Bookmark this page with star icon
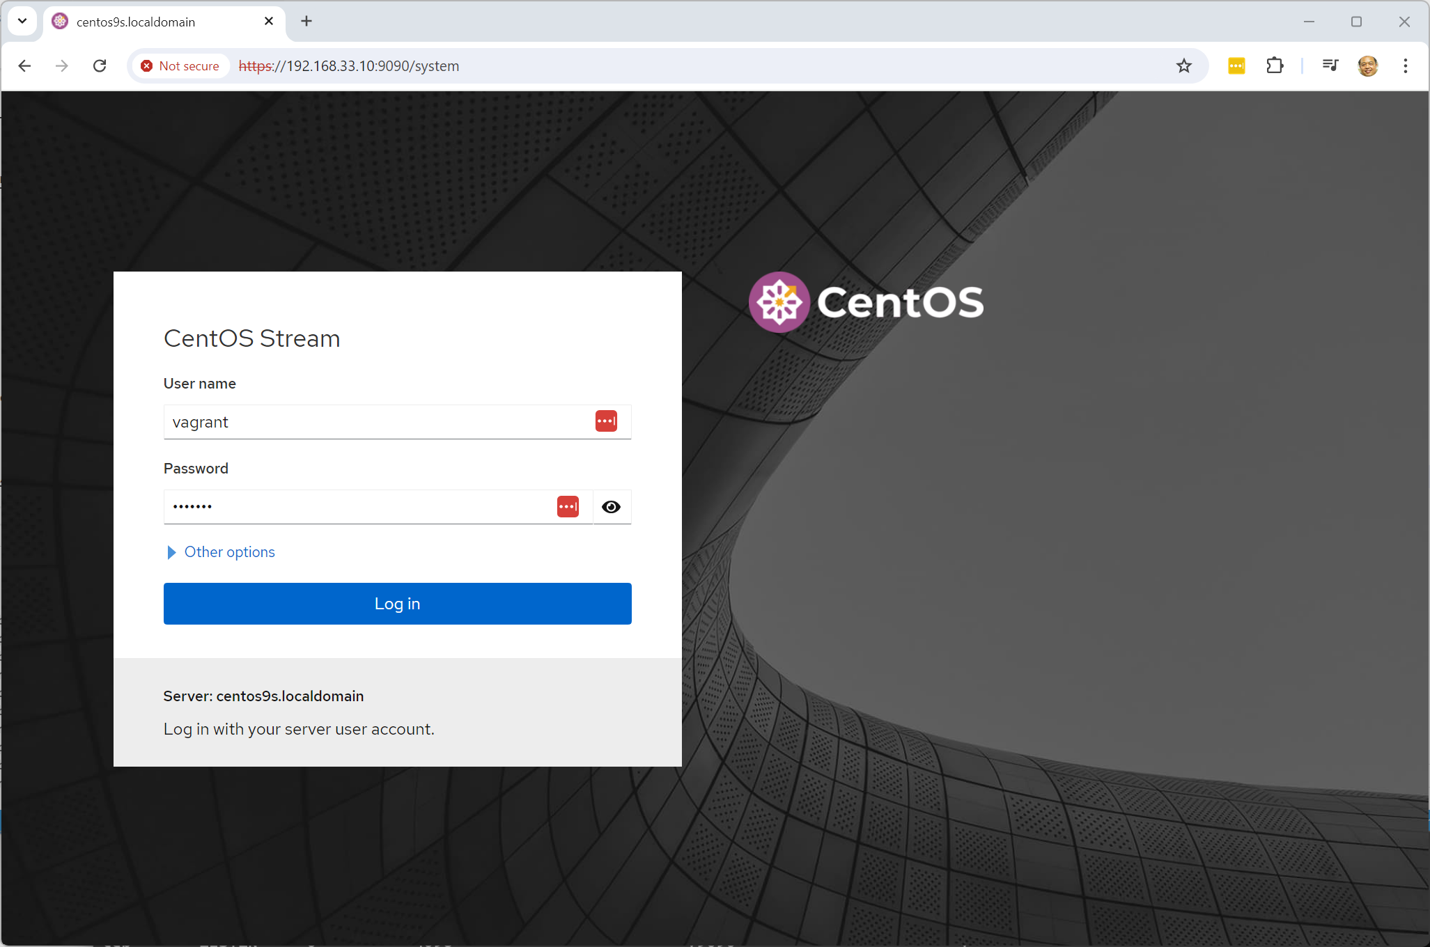Image resolution: width=1430 pixels, height=947 pixels. (1183, 66)
